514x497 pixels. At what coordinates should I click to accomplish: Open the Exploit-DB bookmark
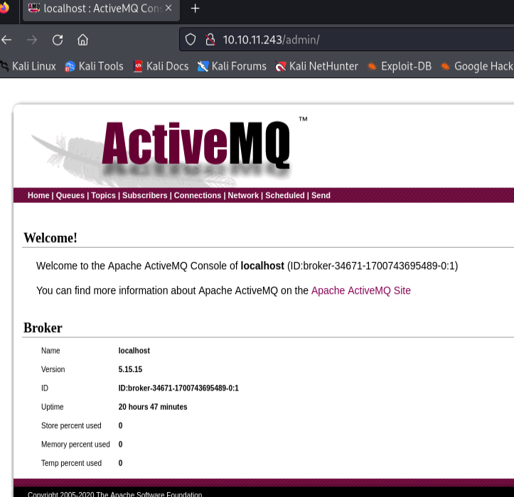point(400,67)
